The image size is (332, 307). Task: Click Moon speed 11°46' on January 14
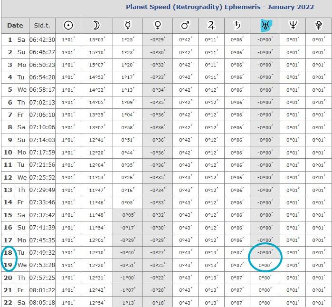click(x=97, y=202)
